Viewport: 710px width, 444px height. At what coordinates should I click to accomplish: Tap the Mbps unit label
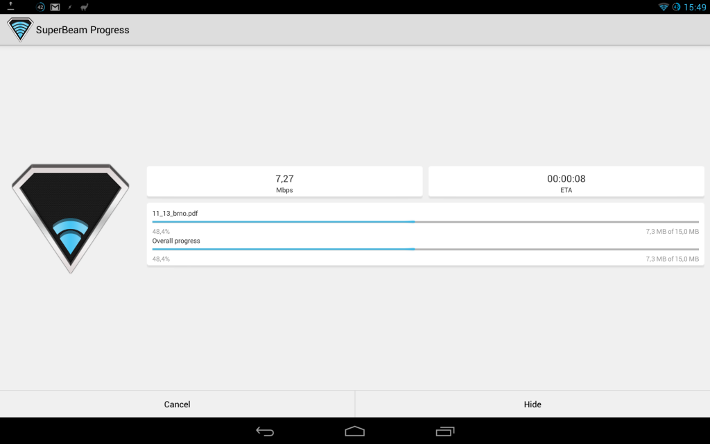point(284,190)
